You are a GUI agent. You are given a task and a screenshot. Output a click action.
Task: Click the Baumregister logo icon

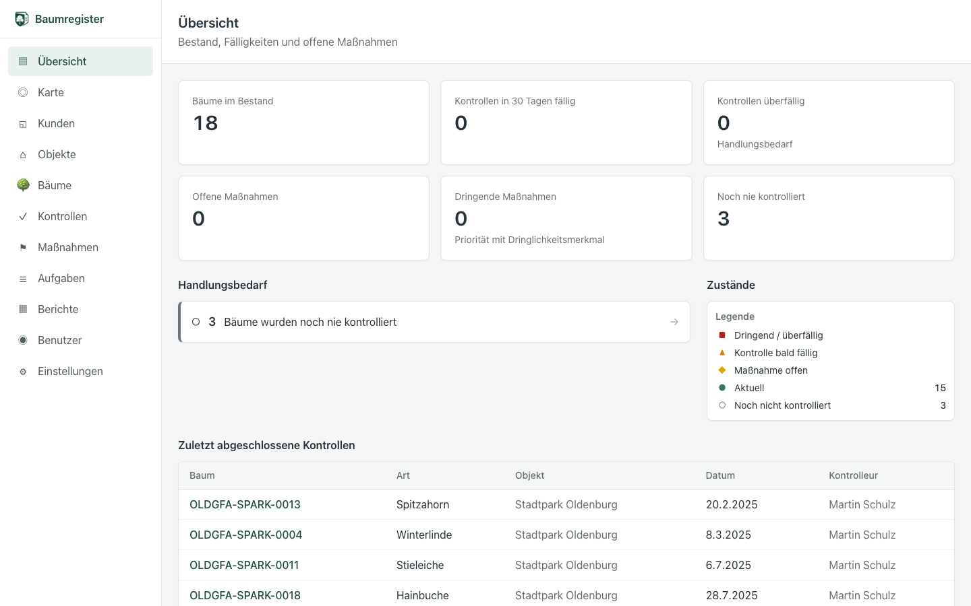coord(22,19)
